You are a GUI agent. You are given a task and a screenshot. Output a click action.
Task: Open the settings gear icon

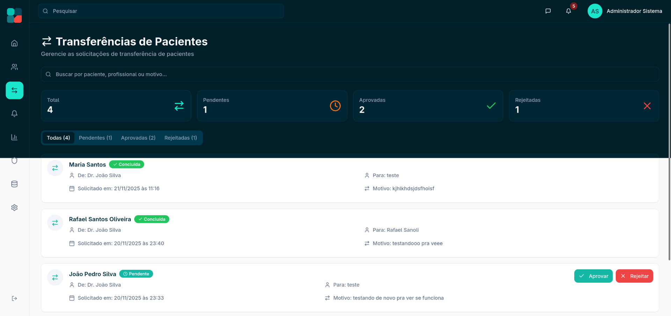coord(14,208)
